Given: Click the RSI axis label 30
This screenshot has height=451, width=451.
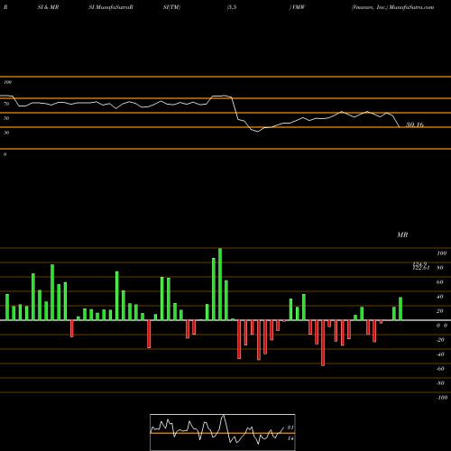Looking at the screenshot, I should [6, 133].
